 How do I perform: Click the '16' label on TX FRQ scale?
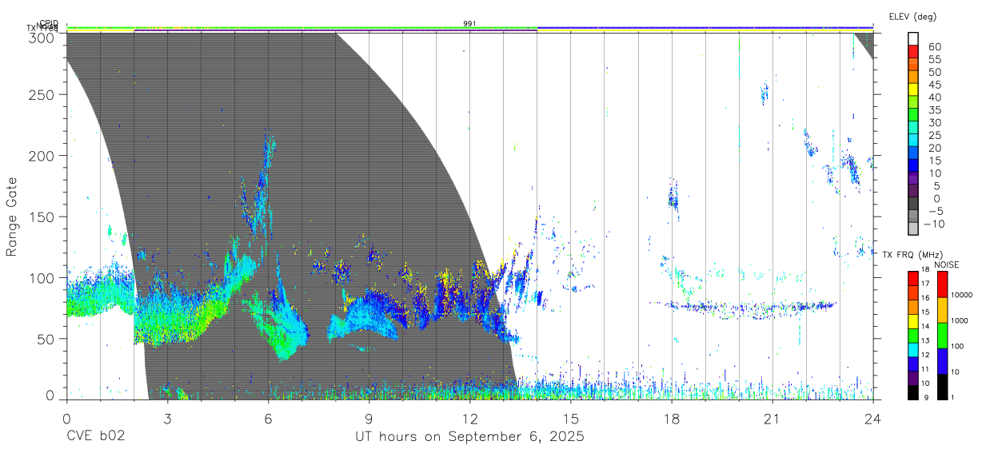(x=925, y=298)
